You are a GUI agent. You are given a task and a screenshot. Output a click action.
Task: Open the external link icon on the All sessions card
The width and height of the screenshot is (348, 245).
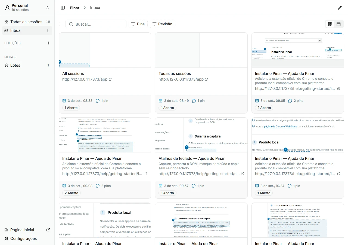pyautogui.click(x=110, y=79)
